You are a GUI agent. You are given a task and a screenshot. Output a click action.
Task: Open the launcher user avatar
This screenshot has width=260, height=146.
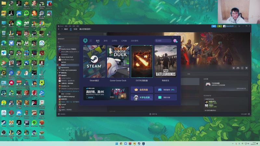tap(175, 41)
